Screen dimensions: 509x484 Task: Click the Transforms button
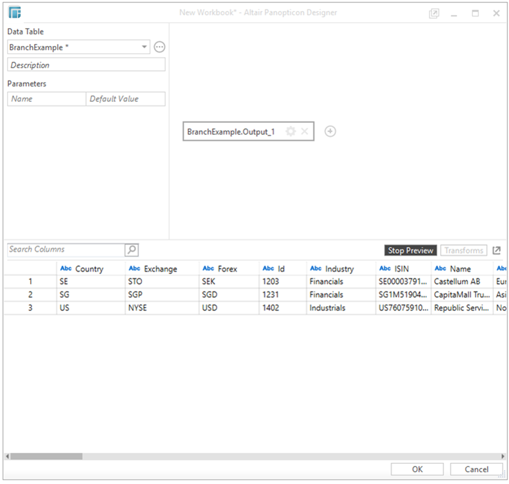tap(464, 251)
